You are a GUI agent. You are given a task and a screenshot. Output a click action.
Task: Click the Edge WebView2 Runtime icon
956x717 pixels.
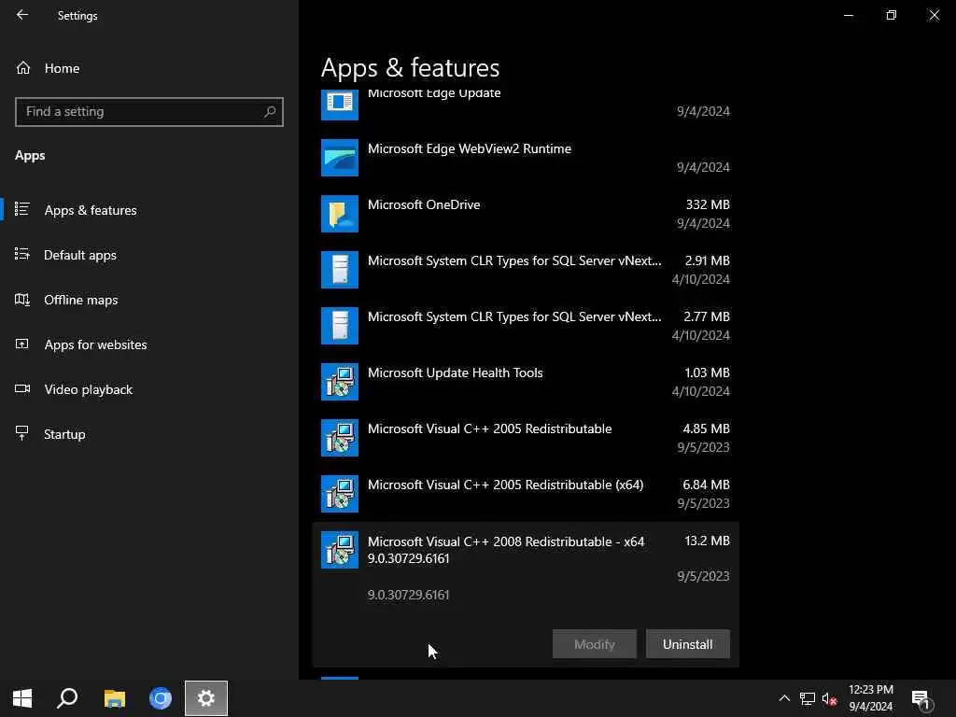[x=340, y=157]
